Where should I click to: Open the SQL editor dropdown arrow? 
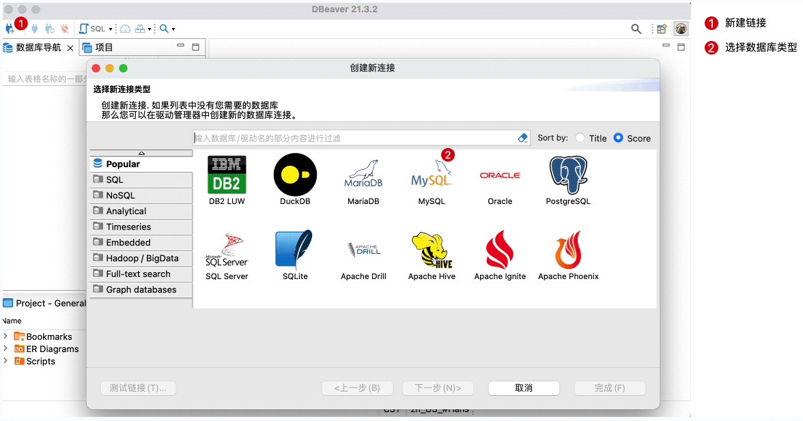click(x=110, y=29)
